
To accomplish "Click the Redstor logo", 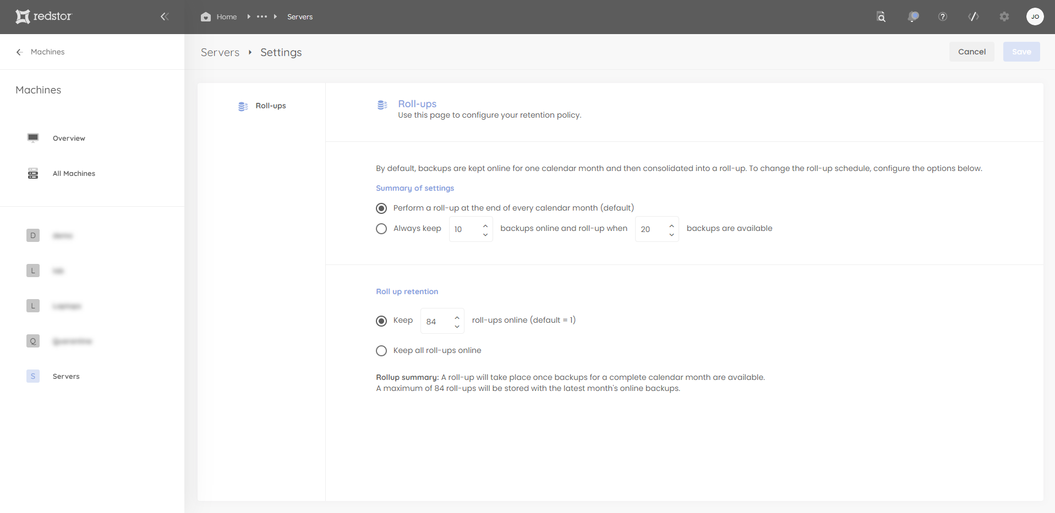I will click(43, 16).
